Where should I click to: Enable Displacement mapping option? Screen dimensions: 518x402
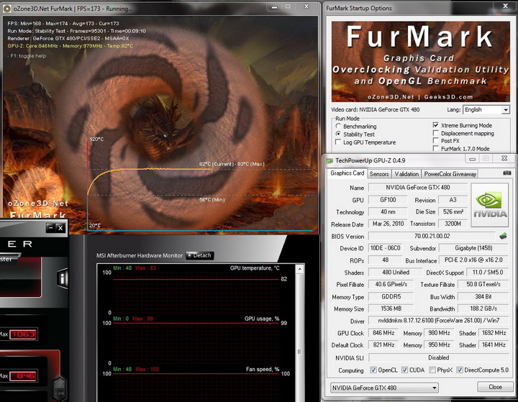pyautogui.click(x=436, y=133)
